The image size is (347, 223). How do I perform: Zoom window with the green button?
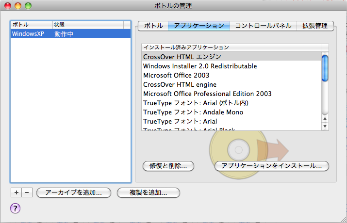28,6
